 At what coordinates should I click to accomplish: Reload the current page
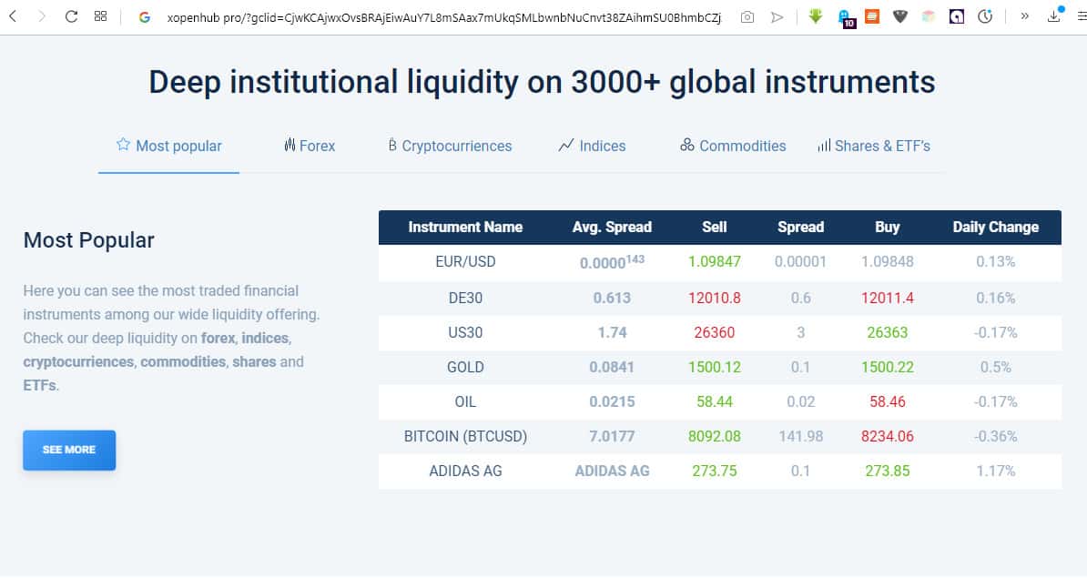click(72, 16)
